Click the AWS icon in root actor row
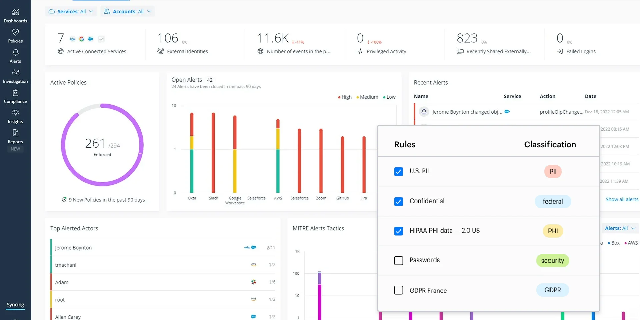The image size is (640, 320). pyautogui.click(x=254, y=299)
